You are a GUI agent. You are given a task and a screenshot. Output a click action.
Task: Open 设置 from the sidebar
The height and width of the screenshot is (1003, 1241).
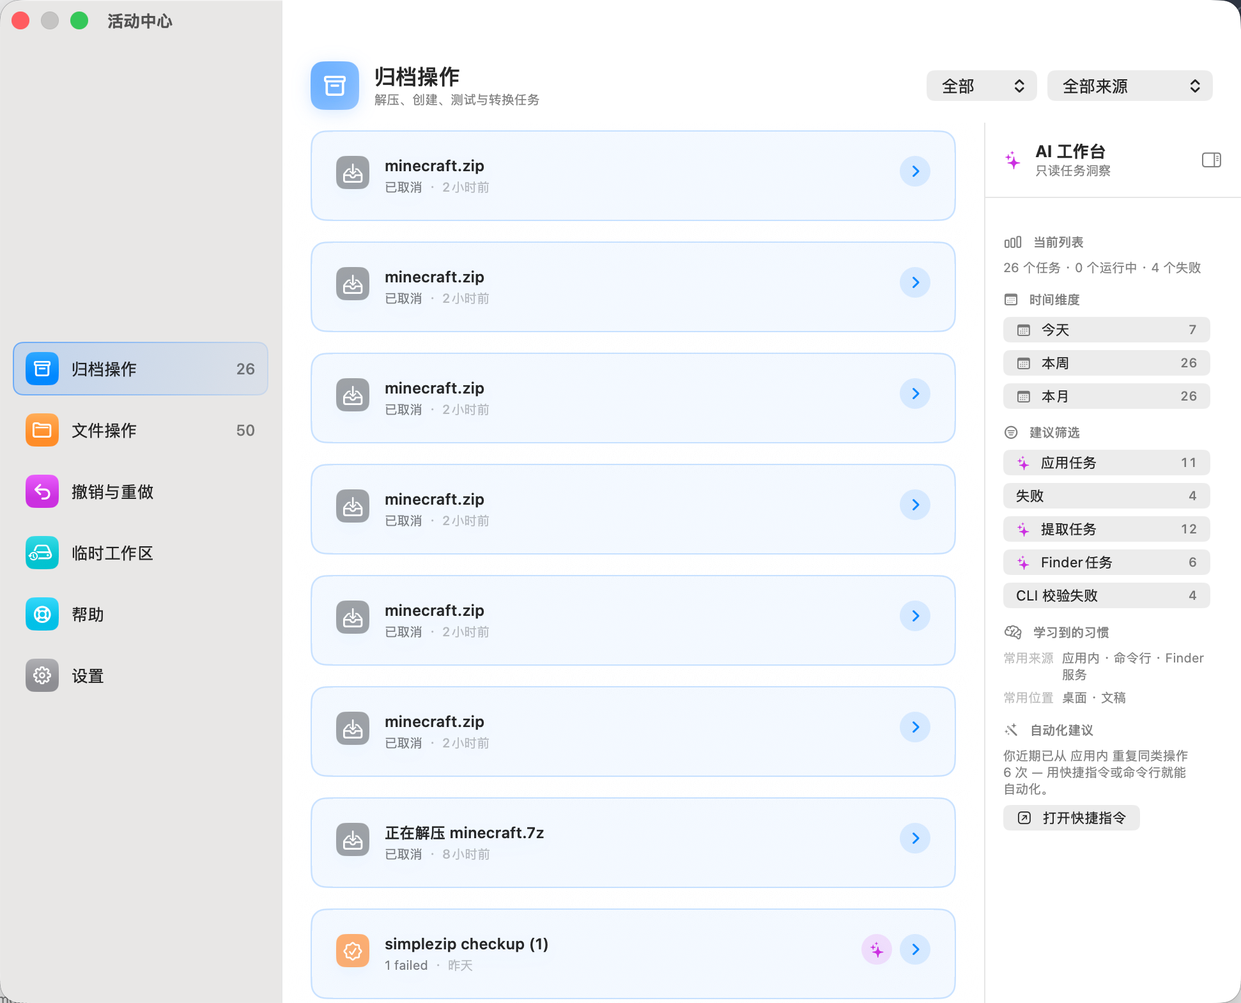point(140,675)
